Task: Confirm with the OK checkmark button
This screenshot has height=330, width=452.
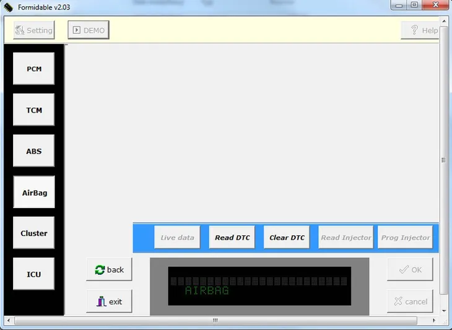Action: point(410,269)
